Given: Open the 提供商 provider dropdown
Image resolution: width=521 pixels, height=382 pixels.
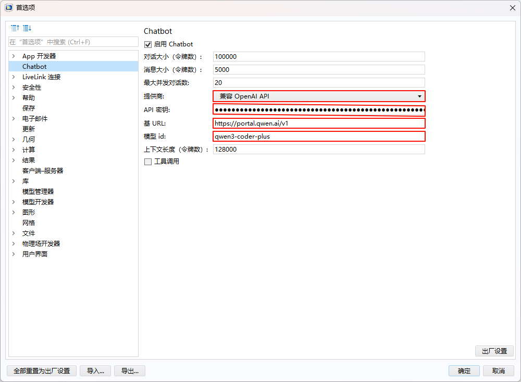Looking at the screenshot, I should [319, 96].
